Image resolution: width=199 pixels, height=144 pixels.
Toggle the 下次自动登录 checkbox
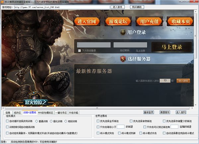[x=80, y=51]
